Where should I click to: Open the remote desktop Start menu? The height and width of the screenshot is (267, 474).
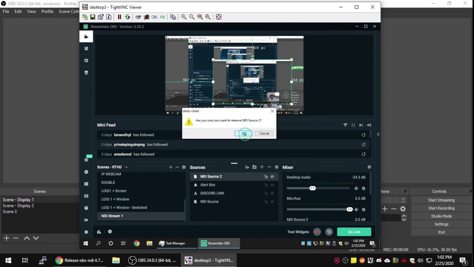(86, 243)
